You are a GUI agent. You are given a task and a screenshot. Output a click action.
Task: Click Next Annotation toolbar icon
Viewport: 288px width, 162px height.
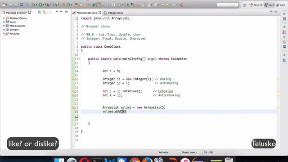(x=148, y=5)
